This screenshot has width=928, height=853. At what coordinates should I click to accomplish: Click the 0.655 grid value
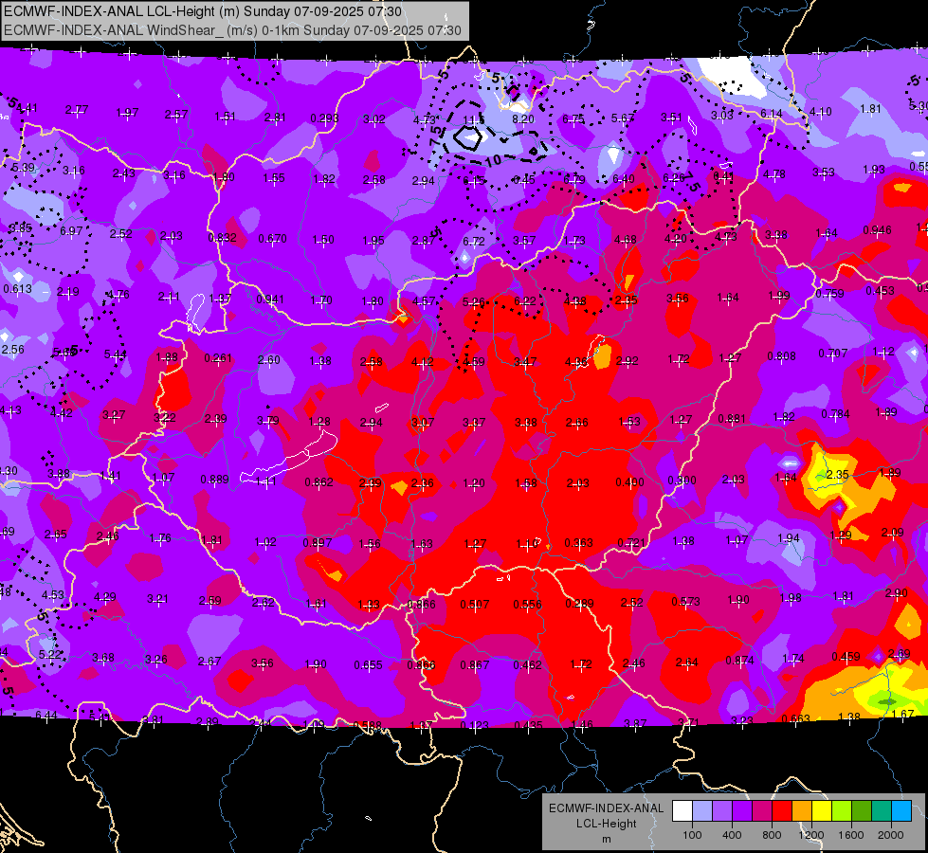[x=368, y=665]
